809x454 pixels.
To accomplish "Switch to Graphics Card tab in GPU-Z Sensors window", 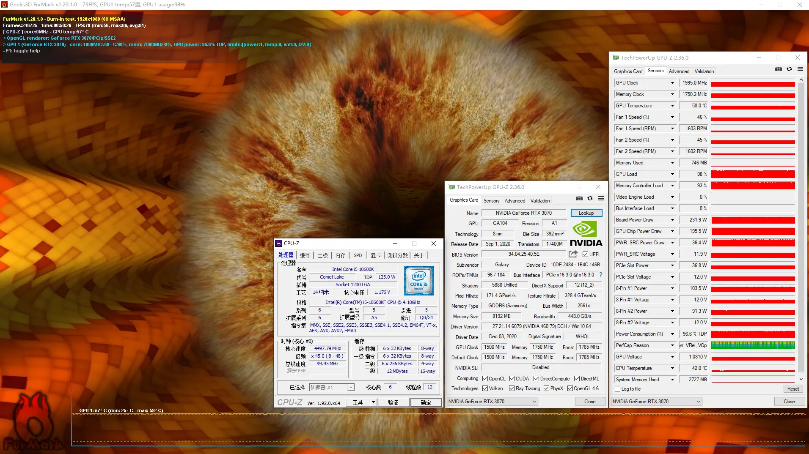I will [x=628, y=71].
